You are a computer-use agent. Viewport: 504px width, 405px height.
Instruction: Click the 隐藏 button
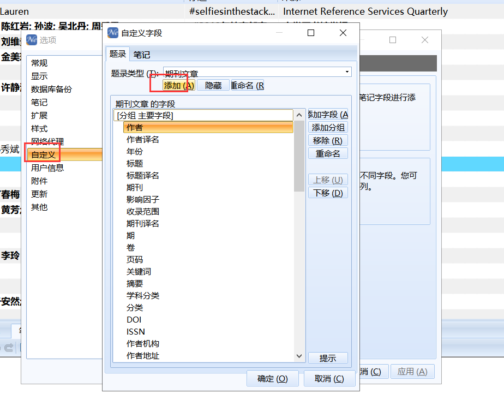(x=213, y=86)
